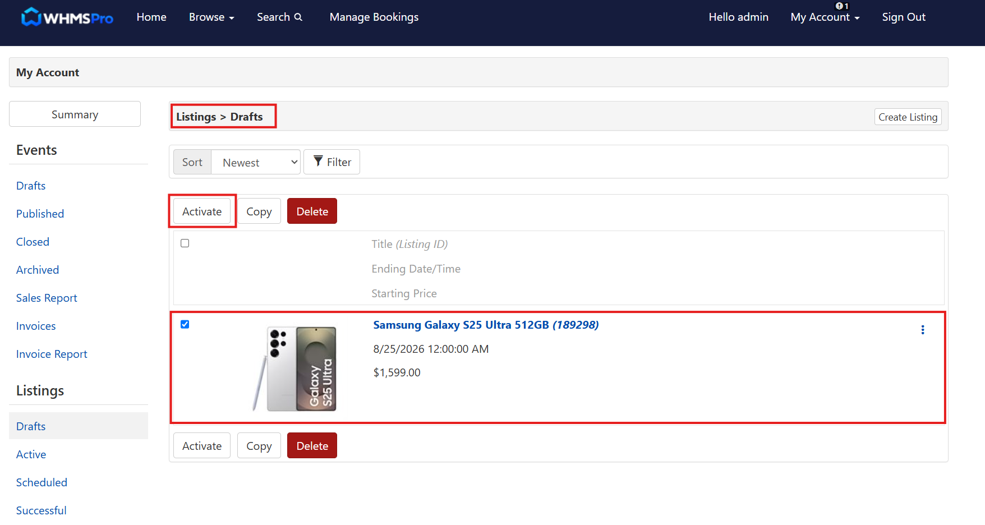Click the WHMSPro logo
The image size is (985, 525).
click(x=67, y=17)
